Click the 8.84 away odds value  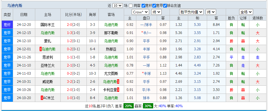216,25
